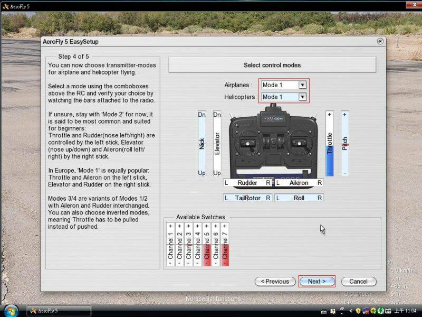Viewport: 422px width, 317px height.
Task: Click the Helicopters : label
Action: tap(241, 97)
